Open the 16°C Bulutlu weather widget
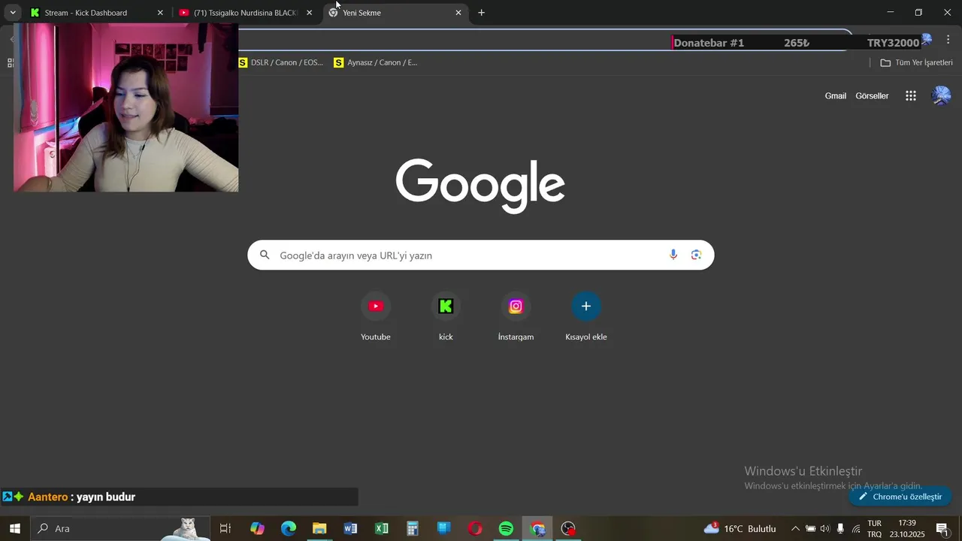The height and width of the screenshot is (541, 962). tap(740, 528)
